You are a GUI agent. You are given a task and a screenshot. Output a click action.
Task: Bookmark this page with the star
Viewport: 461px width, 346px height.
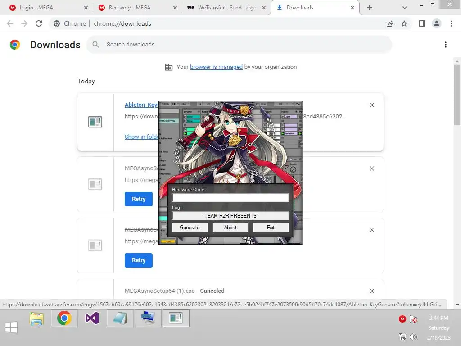pos(404,23)
